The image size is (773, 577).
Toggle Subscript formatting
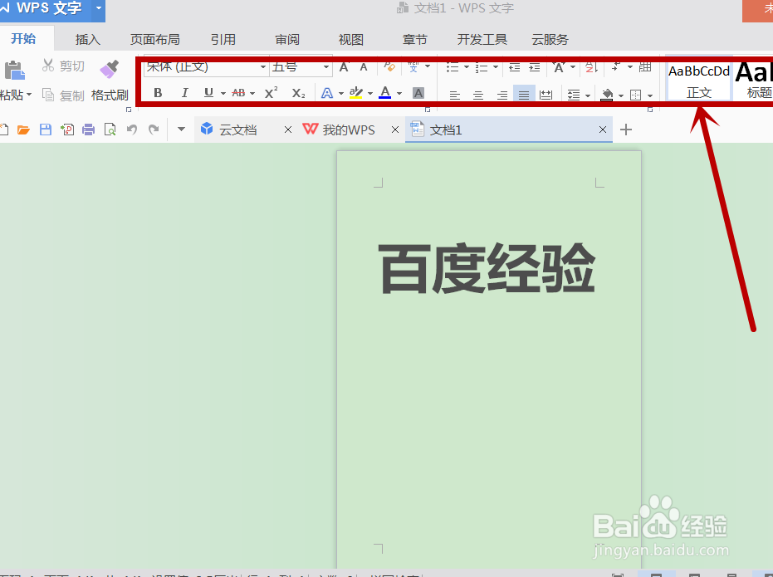pos(298,93)
